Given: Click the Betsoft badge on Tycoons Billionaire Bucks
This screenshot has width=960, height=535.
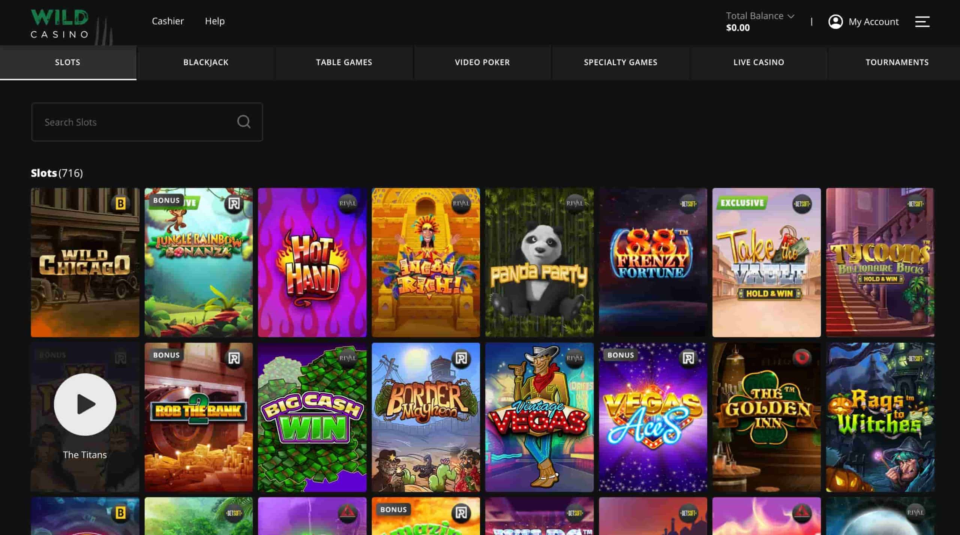Looking at the screenshot, I should click(x=915, y=204).
